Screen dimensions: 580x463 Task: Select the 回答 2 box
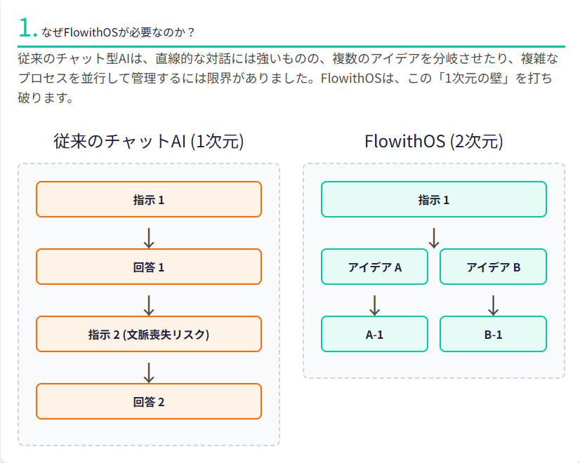(x=149, y=401)
